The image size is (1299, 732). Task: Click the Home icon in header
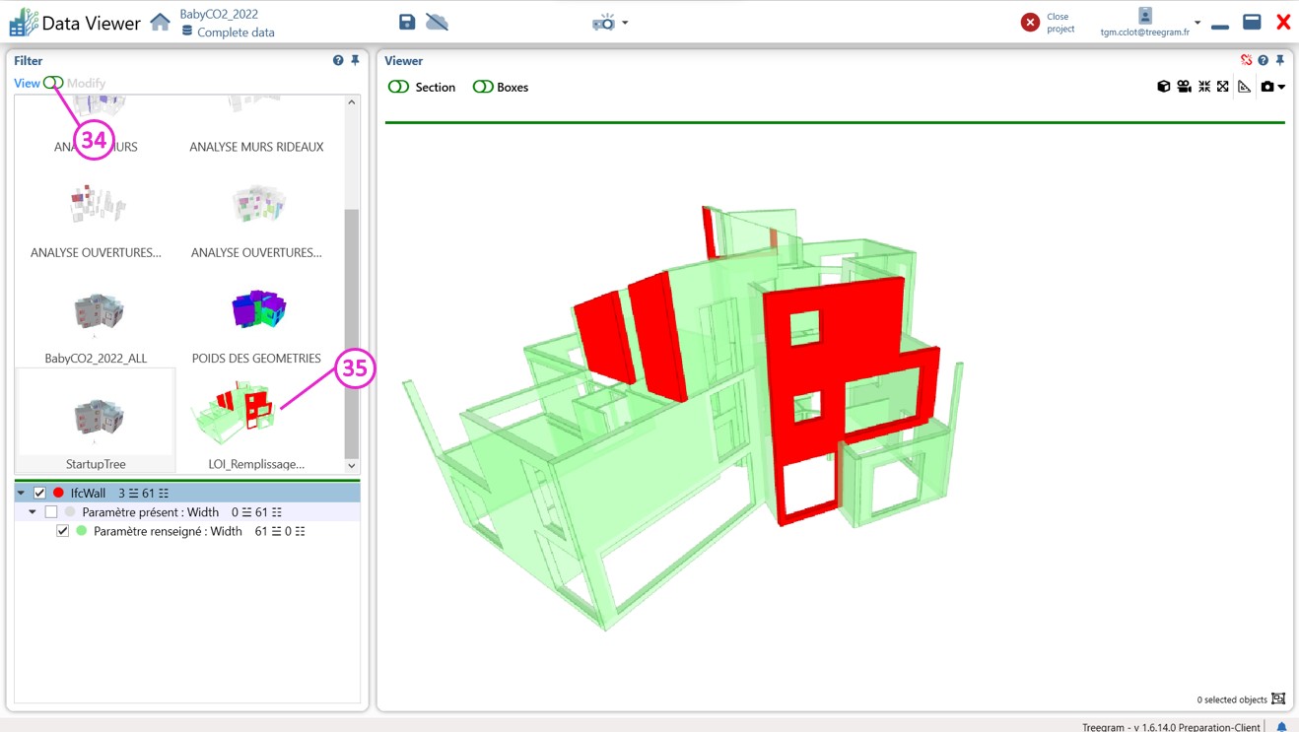click(x=160, y=22)
